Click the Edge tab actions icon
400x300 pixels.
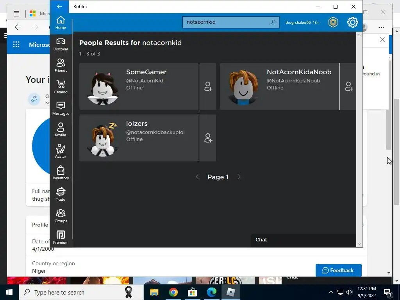16,14
